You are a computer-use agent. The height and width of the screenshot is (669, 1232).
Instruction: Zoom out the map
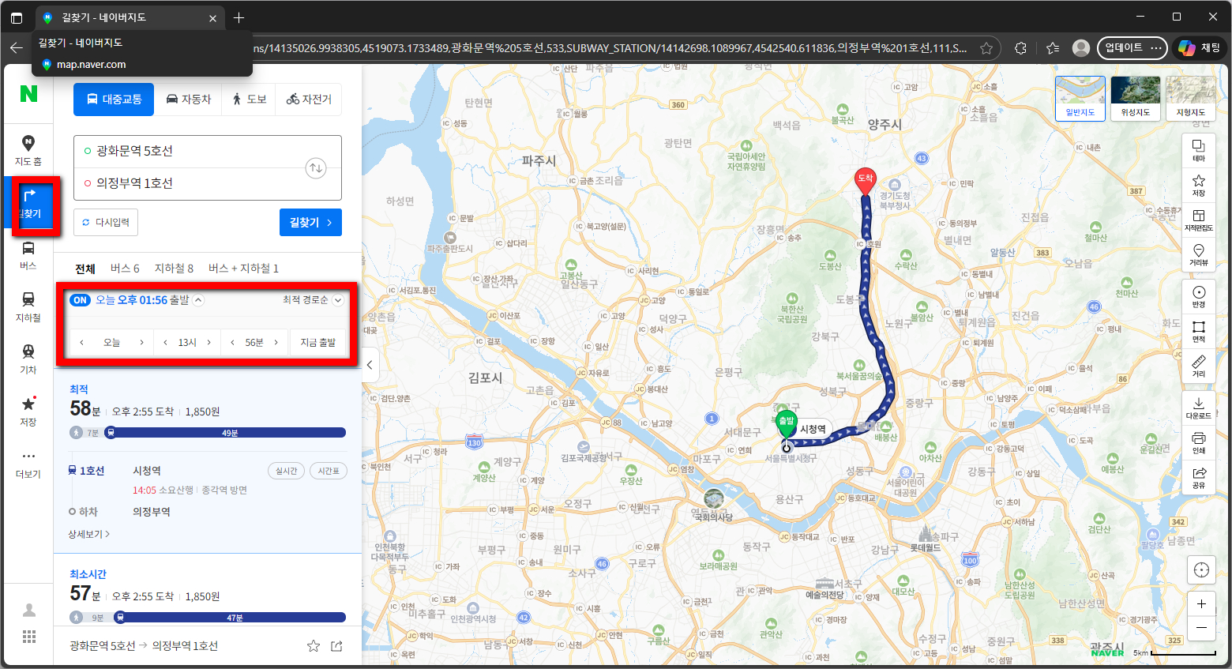click(1201, 628)
